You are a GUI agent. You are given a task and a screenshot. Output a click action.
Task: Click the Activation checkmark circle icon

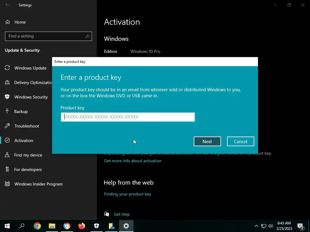[7, 140]
